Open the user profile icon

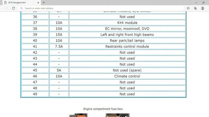(202, 8)
